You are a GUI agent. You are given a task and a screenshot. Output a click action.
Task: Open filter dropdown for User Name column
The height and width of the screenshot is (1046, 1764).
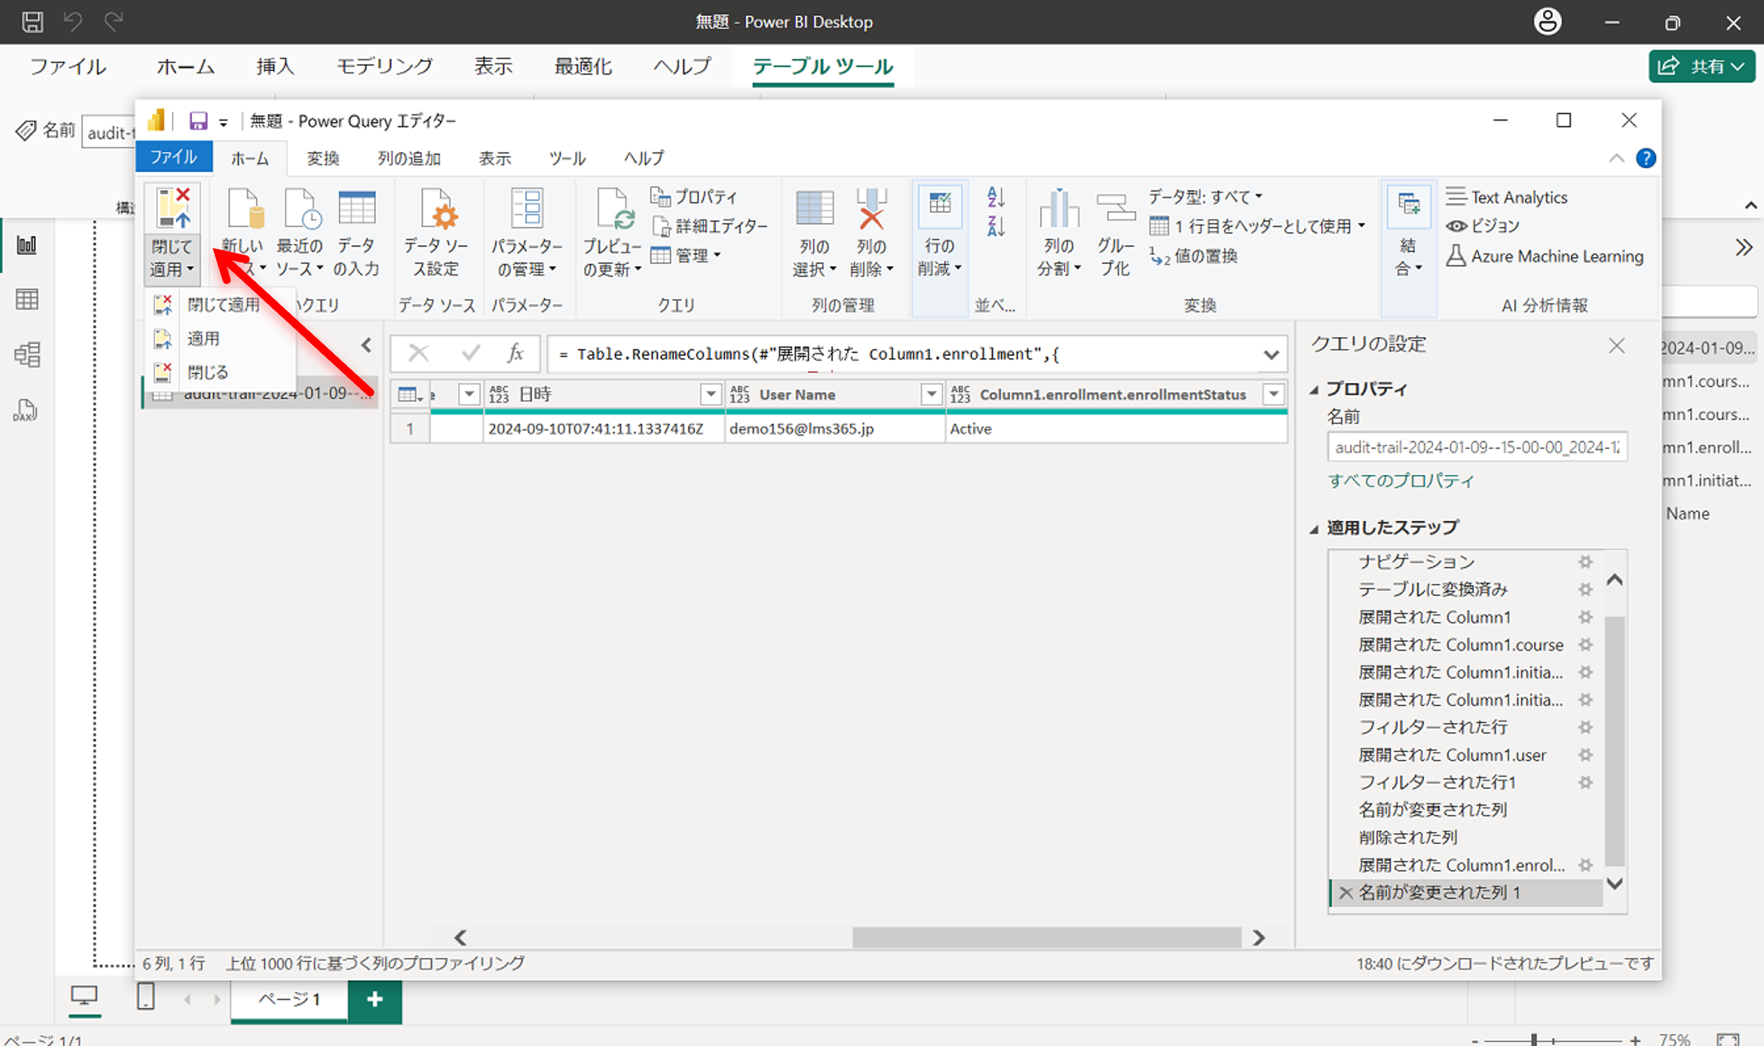pyautogui.click(x=931, y=394)
